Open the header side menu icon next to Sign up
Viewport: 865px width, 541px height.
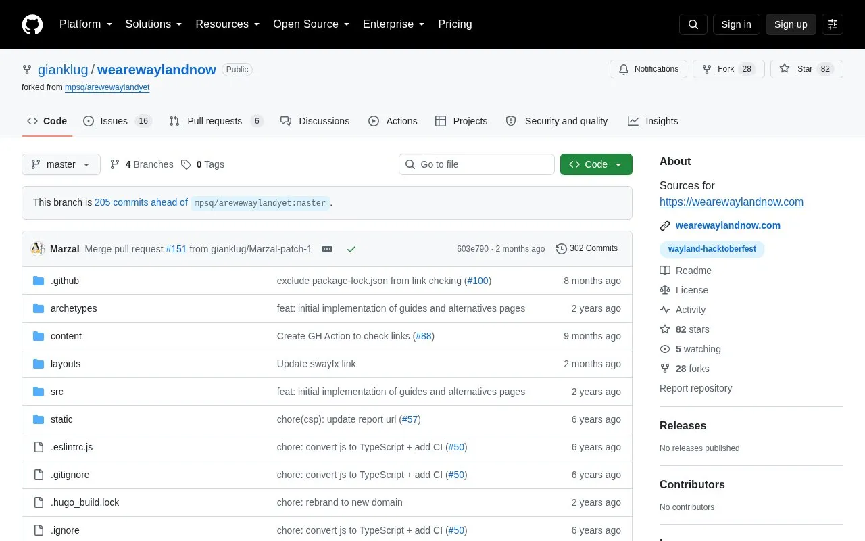(833, 24)
